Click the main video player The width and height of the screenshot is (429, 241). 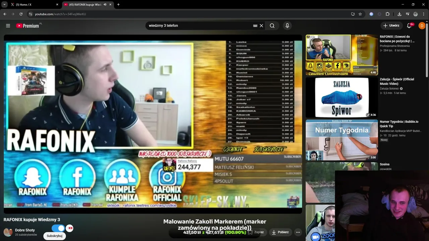pos(153,124)
